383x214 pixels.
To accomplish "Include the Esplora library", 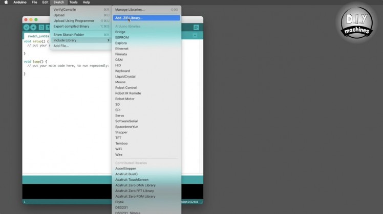I will 146,43.
